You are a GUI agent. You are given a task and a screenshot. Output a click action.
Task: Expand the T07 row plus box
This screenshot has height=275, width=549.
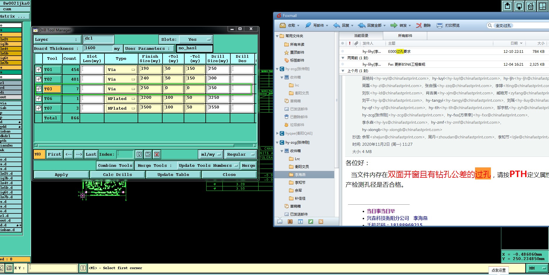tap(38, 108)
